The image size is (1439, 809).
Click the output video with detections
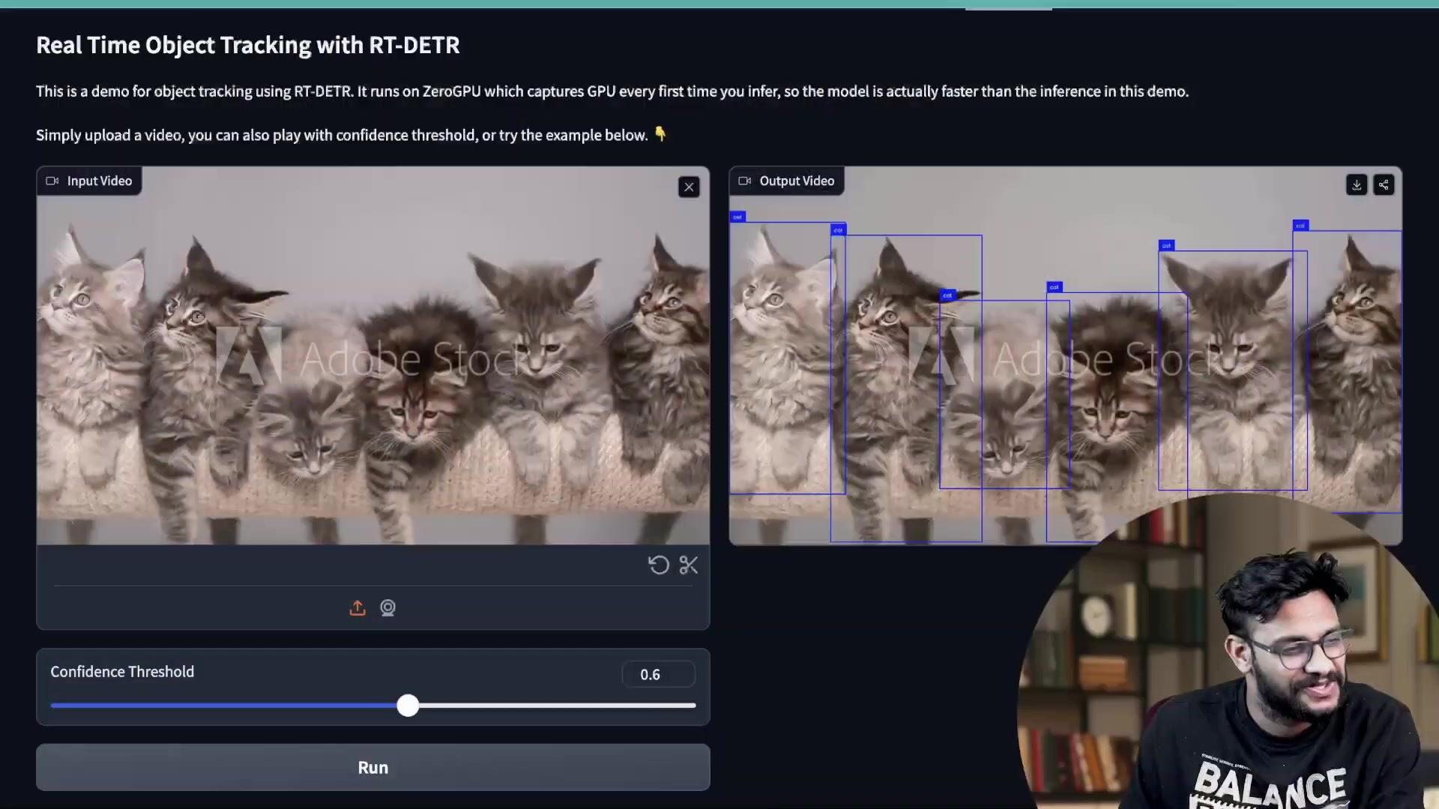tap(1065, 356)
